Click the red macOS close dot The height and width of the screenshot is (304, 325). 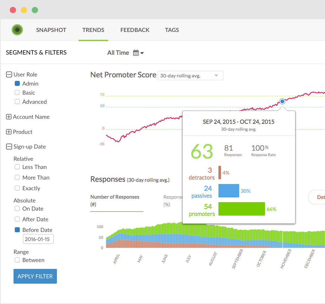pos(13,10)
